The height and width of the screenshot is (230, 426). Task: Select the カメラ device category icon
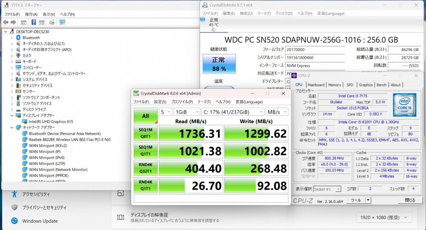tap(18, 55)
